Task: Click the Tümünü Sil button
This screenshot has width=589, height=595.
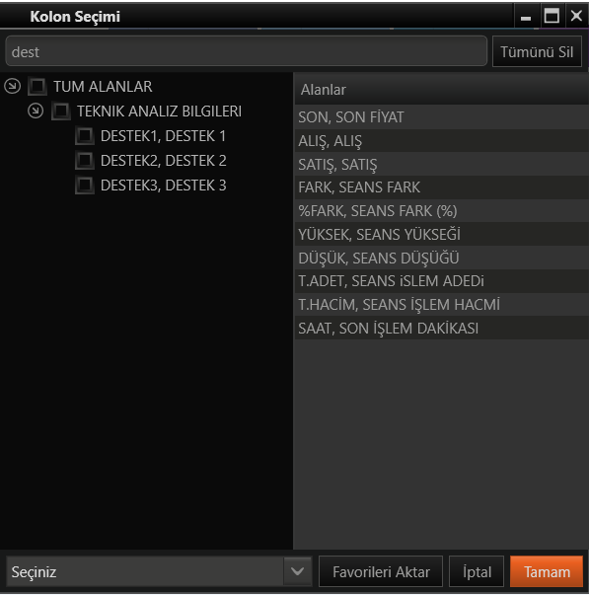Action: (x=537, y=51)
